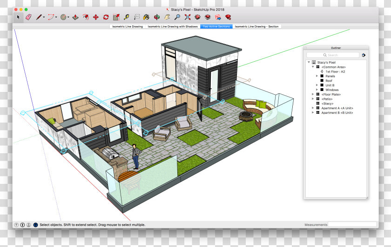Activate the Push/Pull tool

click(x=75, y=17)
